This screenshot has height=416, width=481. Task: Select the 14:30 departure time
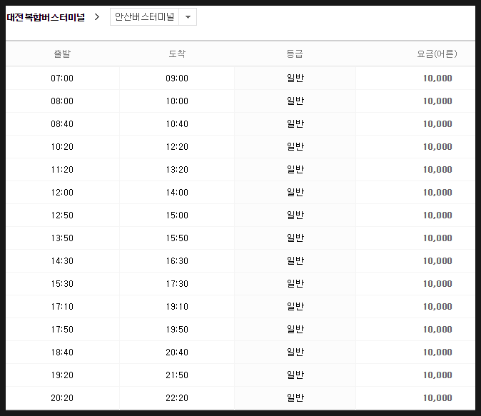(62, 260)
